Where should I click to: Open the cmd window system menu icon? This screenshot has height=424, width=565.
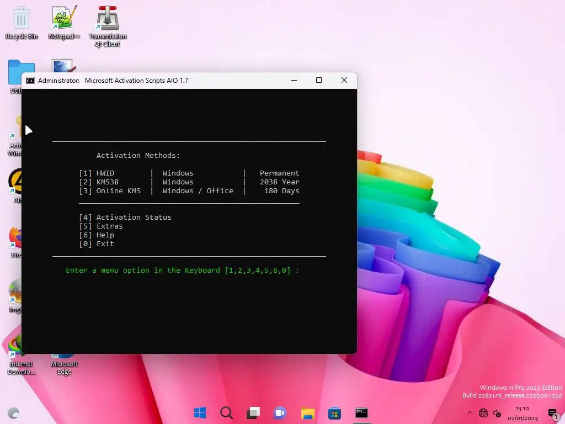[30, 81]
